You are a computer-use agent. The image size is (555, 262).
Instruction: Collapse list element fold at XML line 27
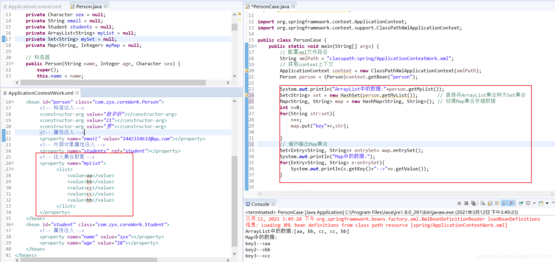pos(13,169)
